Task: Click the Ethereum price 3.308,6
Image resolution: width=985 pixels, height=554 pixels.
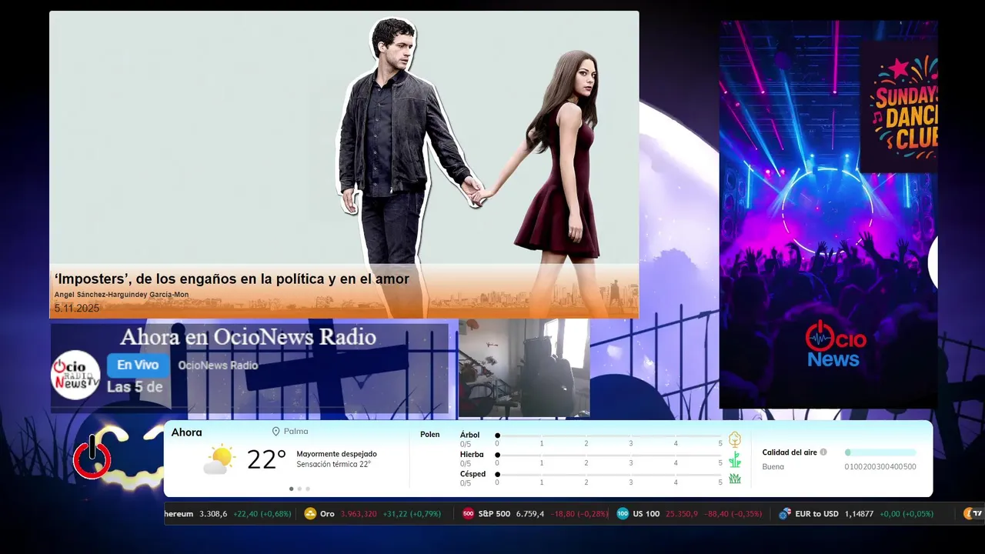Action: [x=213, y=513]
